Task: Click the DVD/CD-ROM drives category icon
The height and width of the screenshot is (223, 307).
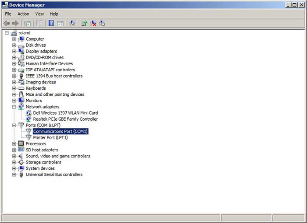Action: (21, 57)
